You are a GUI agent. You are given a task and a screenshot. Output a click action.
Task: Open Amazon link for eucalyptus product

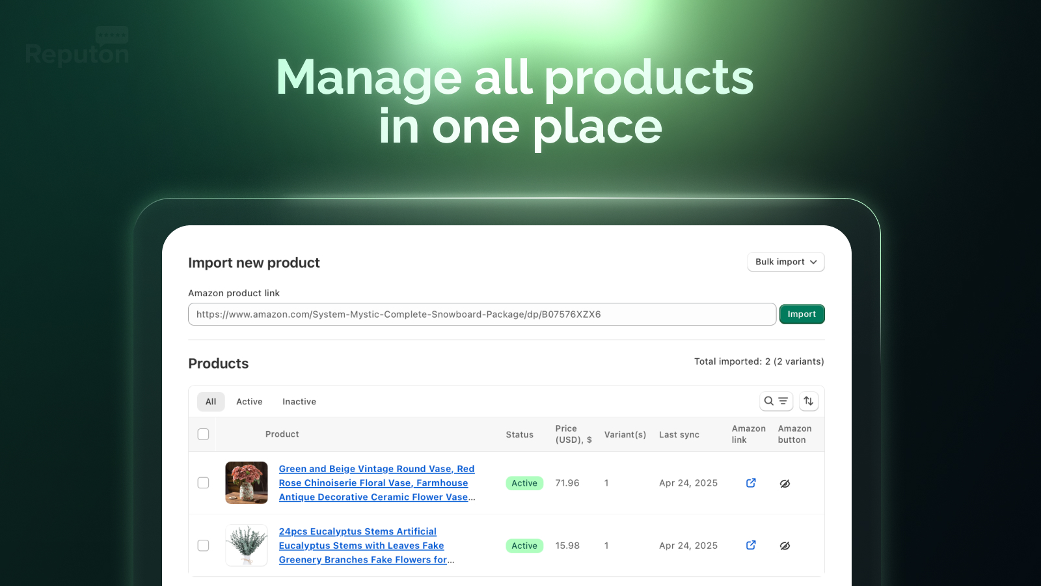pyautogui.click(x=751, y=546)
